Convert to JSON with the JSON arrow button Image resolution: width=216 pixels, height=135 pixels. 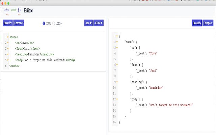99,23
